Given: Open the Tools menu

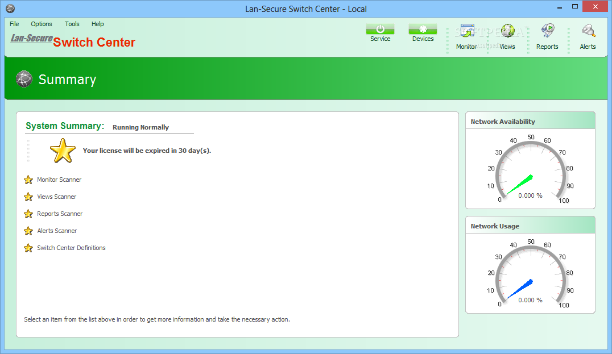Looking at the screenshot, I should point(72,24).
